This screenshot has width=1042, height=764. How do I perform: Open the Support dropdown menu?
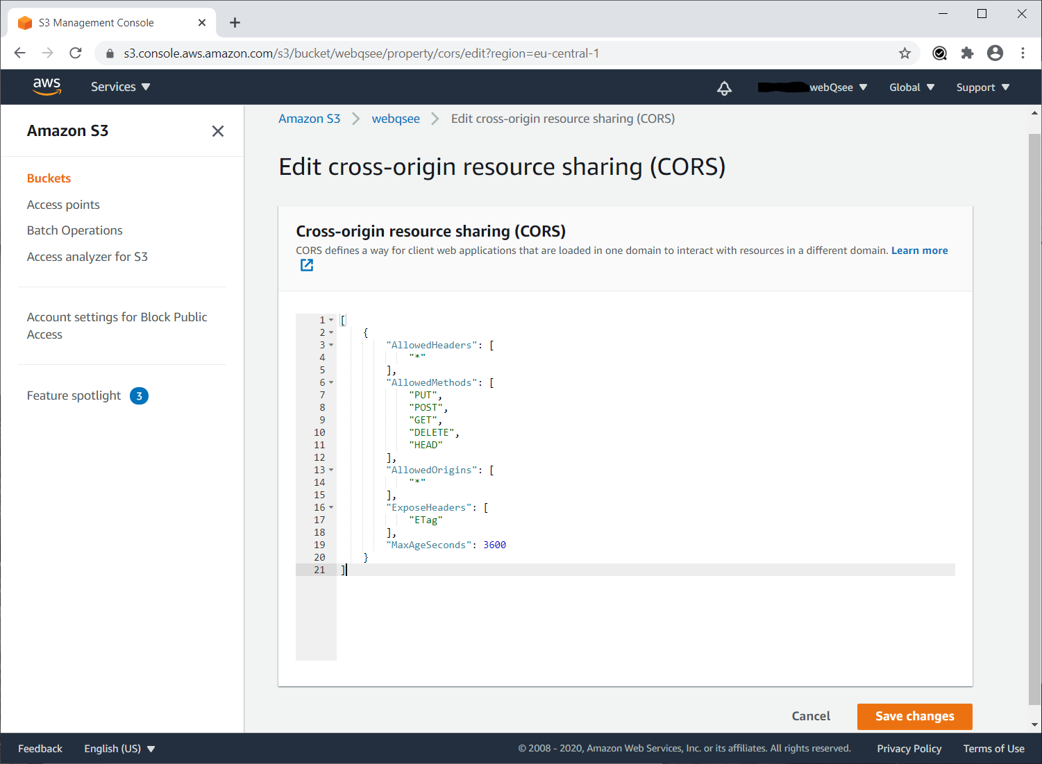click(x=983, y=87)
